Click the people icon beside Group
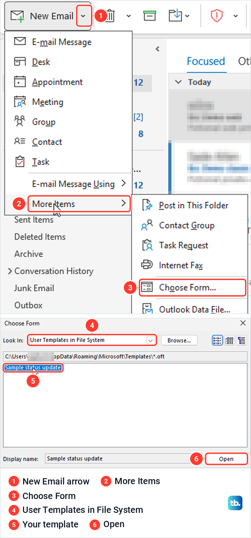This screenshot has height=538, width=251. click(x=20, y=121)
